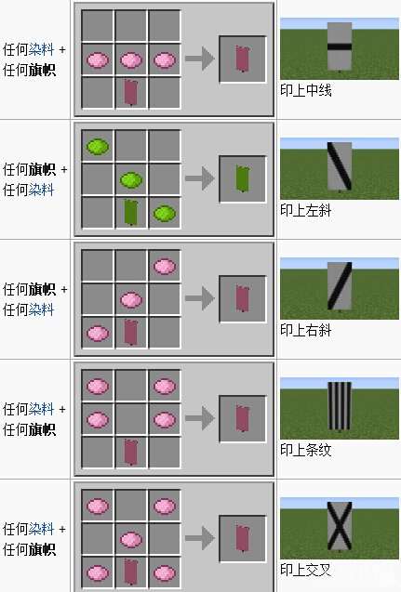The height and width of the screenshot is (592, 401).
Task: Open the 印上条纹 striped banner preview image
Action: (x=340, y=408)
